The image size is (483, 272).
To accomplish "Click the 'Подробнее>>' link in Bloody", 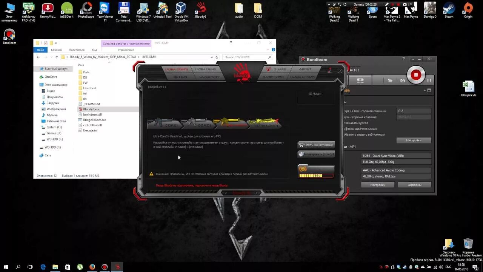I will coord(157,87).
